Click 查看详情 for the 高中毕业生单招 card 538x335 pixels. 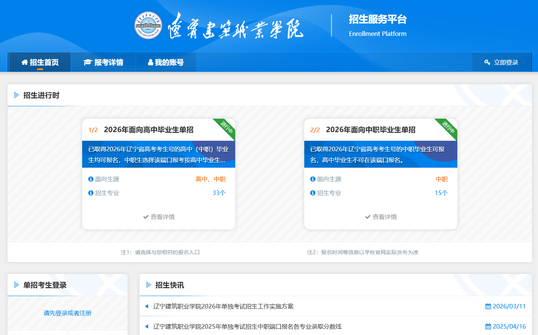[159, 217]
